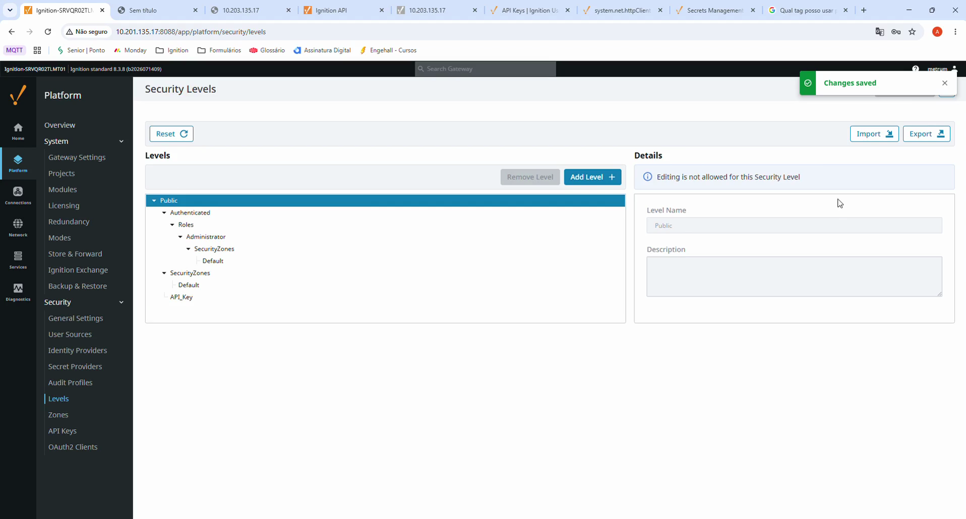Bookmark this page with star icon
The width and height of the screenshot is (966, 519).
click(912, 32)
